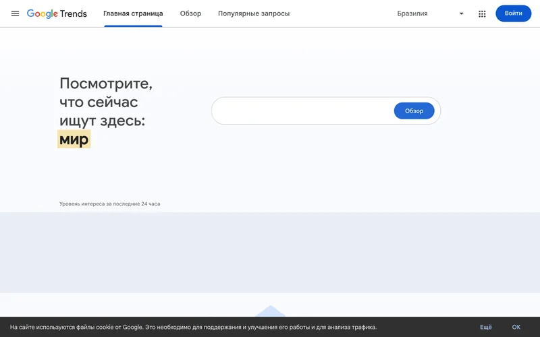This screenshot has width=540, height=337.
Task: Click the Бразилия country label
Action: [x=412, y=13]
